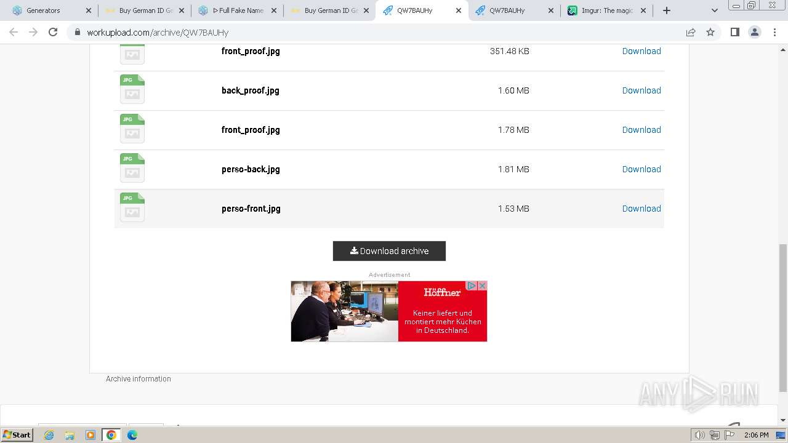This screenshot has height=443, width=788.
Task: Open the media player taskbar icon
Action: tap(90, 435)
